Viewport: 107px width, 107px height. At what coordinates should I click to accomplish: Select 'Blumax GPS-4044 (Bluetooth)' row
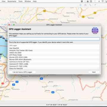pos(54,59)
